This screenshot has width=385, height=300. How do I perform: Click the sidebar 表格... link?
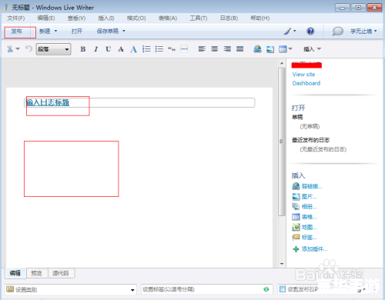pyautogui.click(x=309, y=217)
